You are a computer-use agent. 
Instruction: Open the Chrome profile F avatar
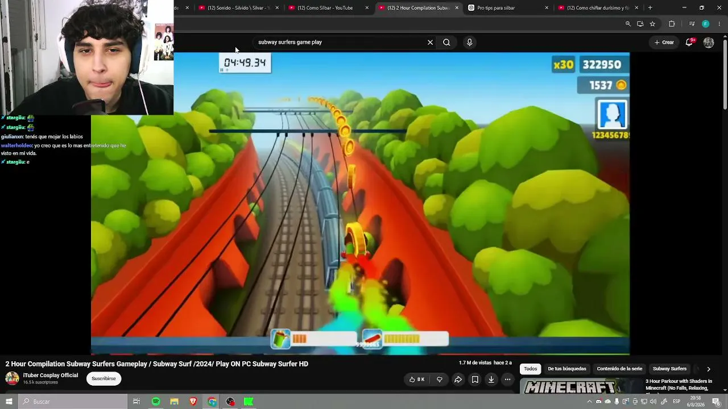tap(705, 24)
